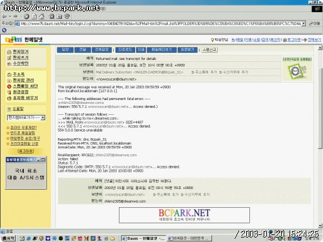The width and height of the screenshot is (323, 242).
Task: Stop page loading with the Stop icon
Action: pyautogui.click(x=26, y=16)
